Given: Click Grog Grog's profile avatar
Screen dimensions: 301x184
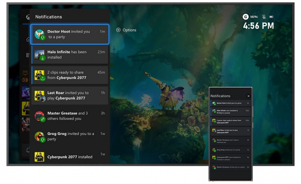Looking at the screenshot, I should 40,136.
